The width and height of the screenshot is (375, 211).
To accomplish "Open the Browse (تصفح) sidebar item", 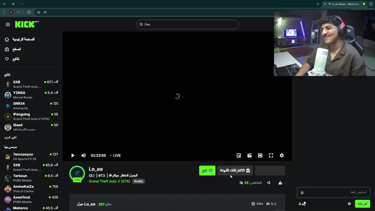I will pyautogui.click(x=13, y=49).
